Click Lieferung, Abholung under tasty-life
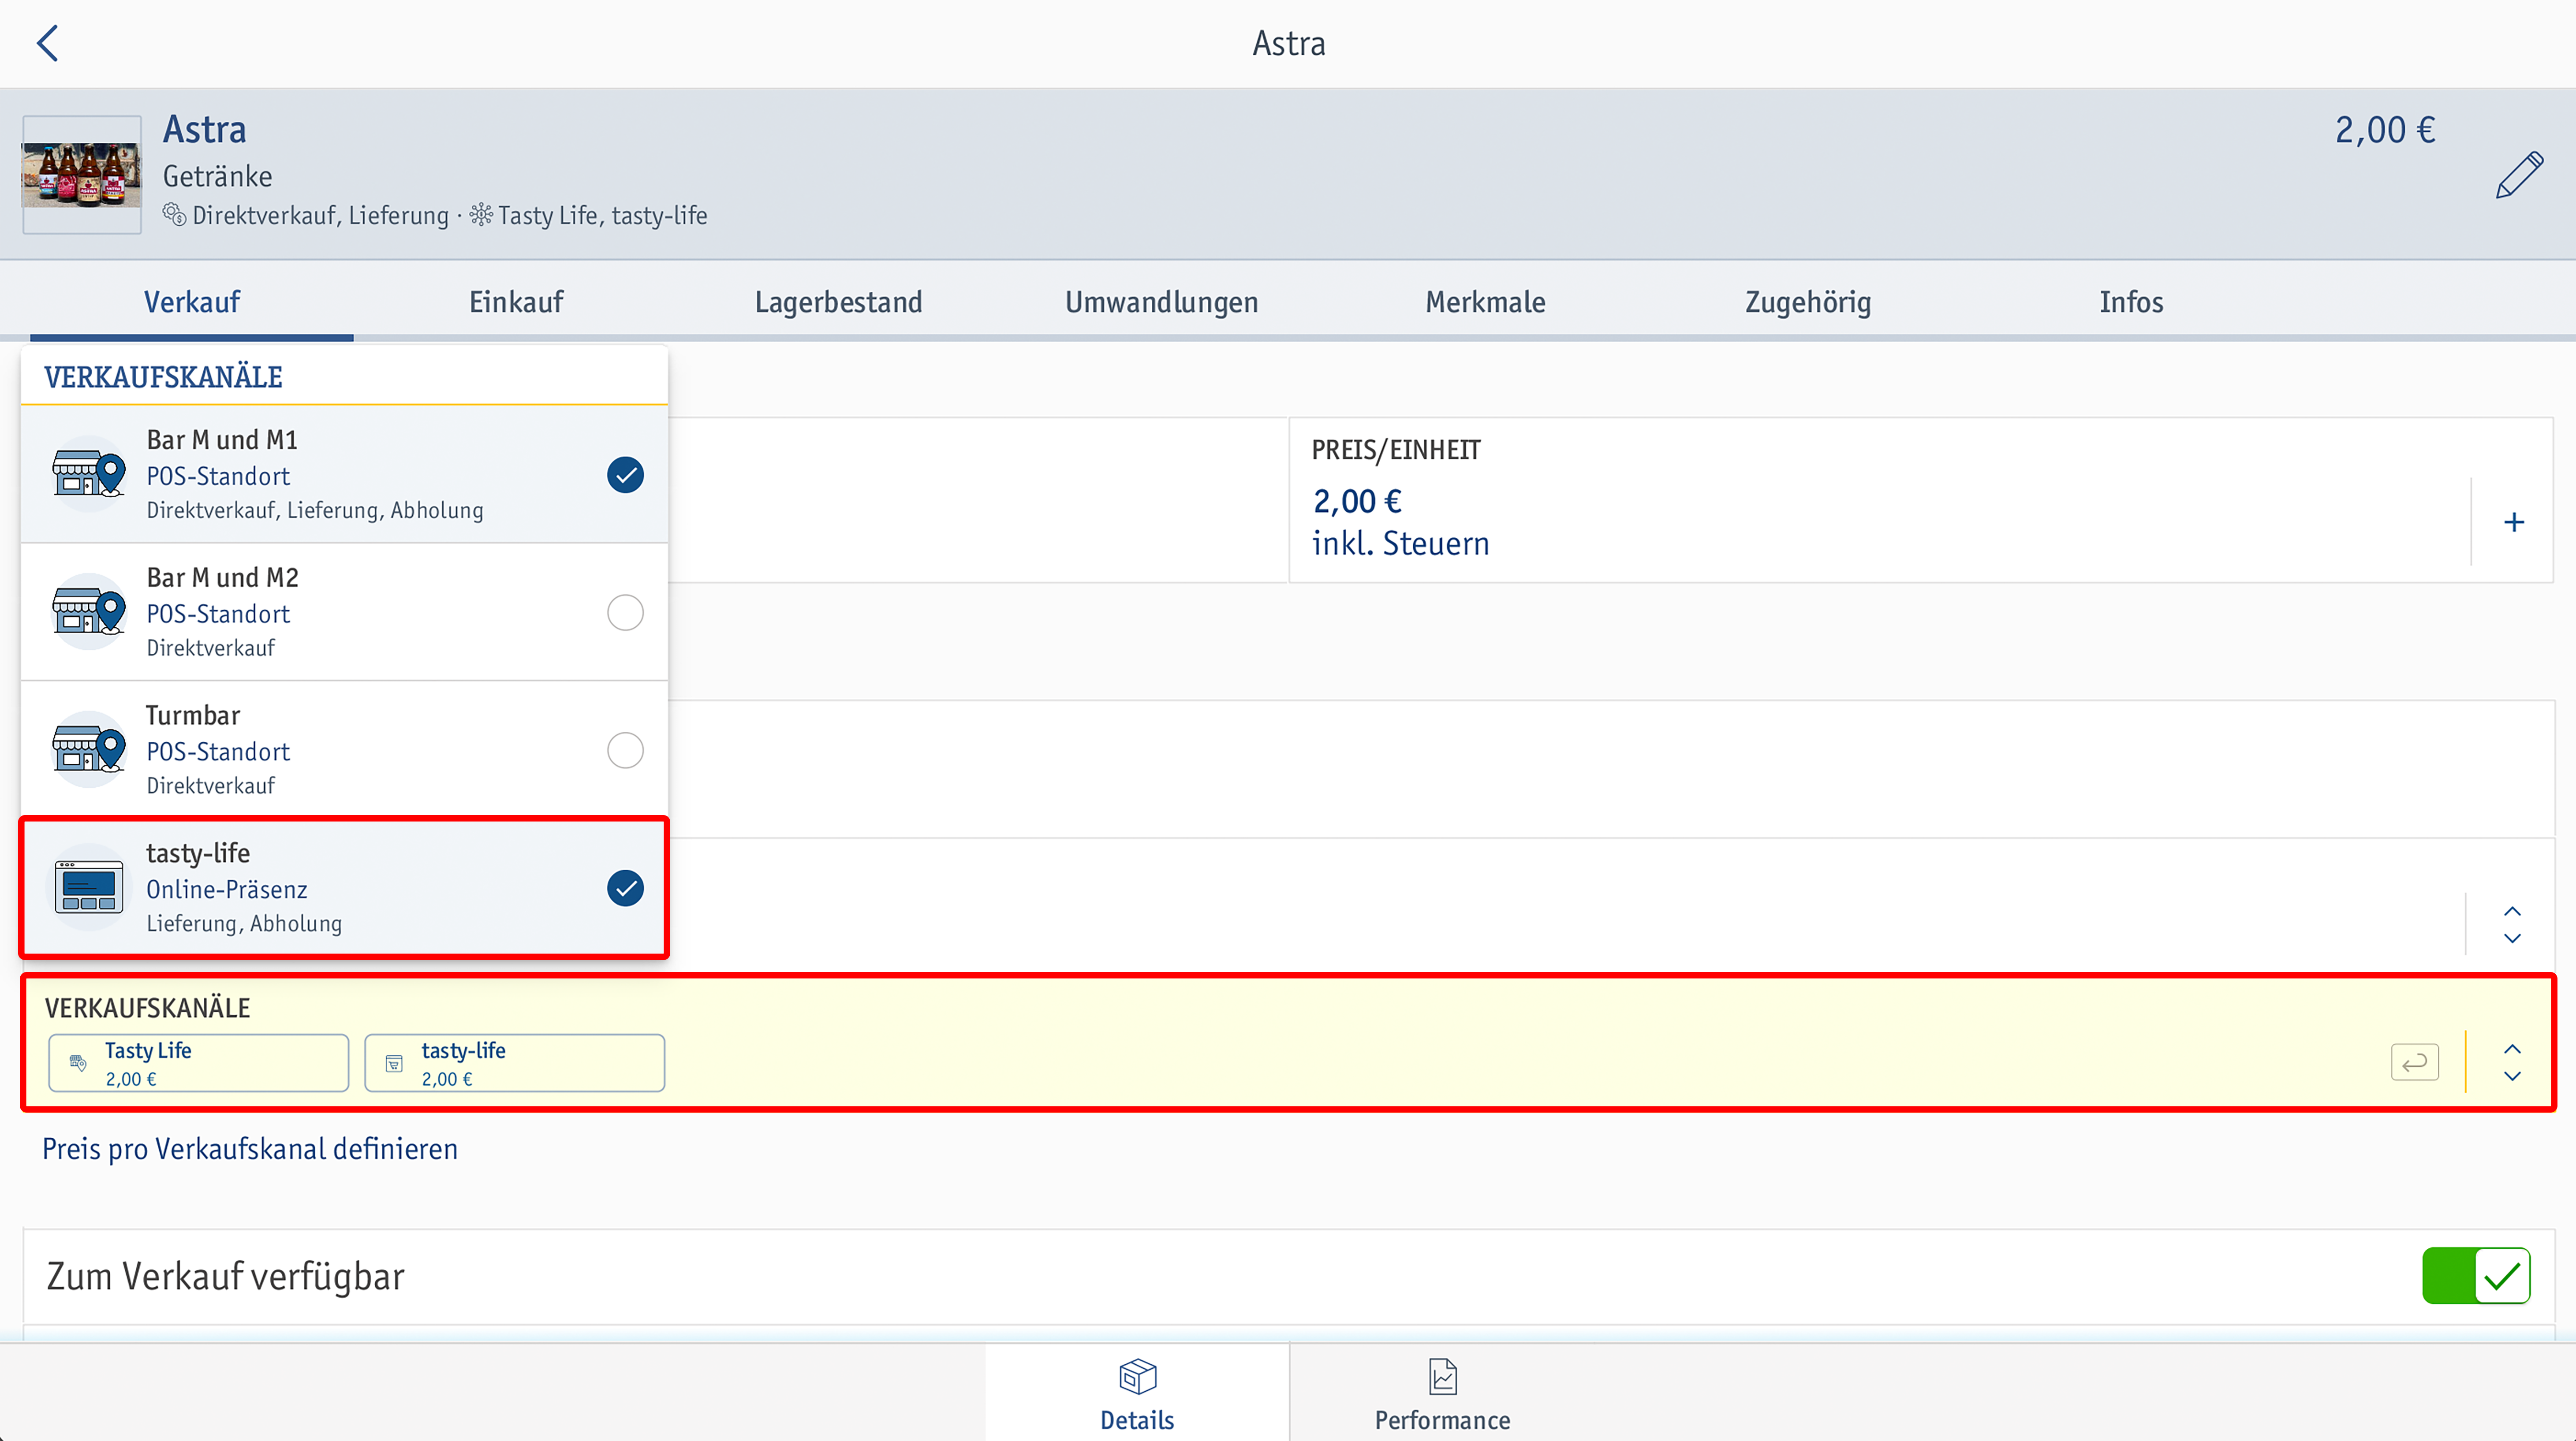 pos(244,924)
